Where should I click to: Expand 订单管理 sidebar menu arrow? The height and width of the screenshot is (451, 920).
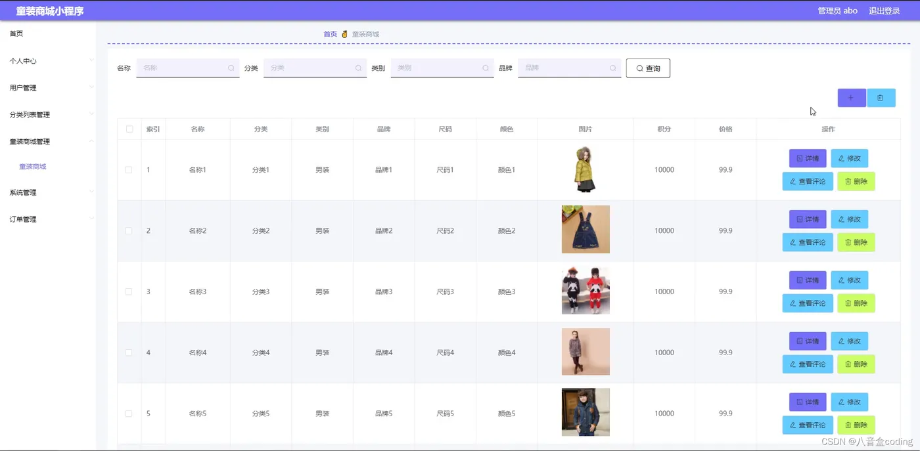91,219
